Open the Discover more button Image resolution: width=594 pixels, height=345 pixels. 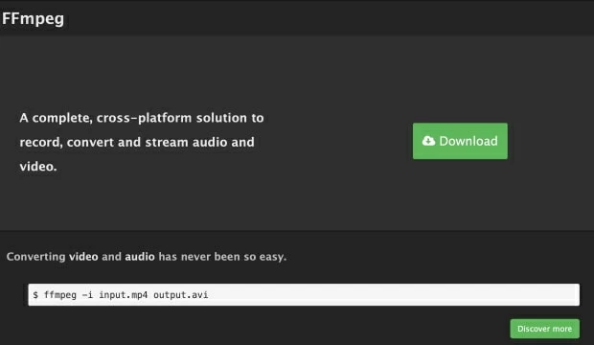pos(544,329)
